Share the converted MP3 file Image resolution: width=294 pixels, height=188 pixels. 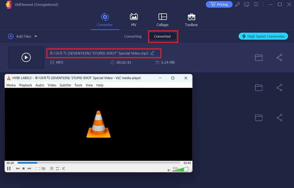pos(279,58)
